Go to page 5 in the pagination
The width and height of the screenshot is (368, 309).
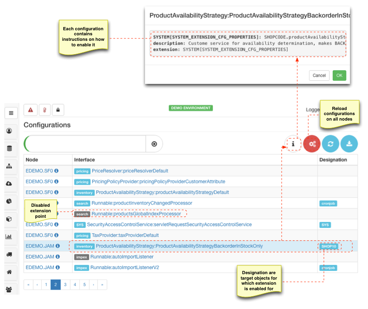tap(84, 285)
